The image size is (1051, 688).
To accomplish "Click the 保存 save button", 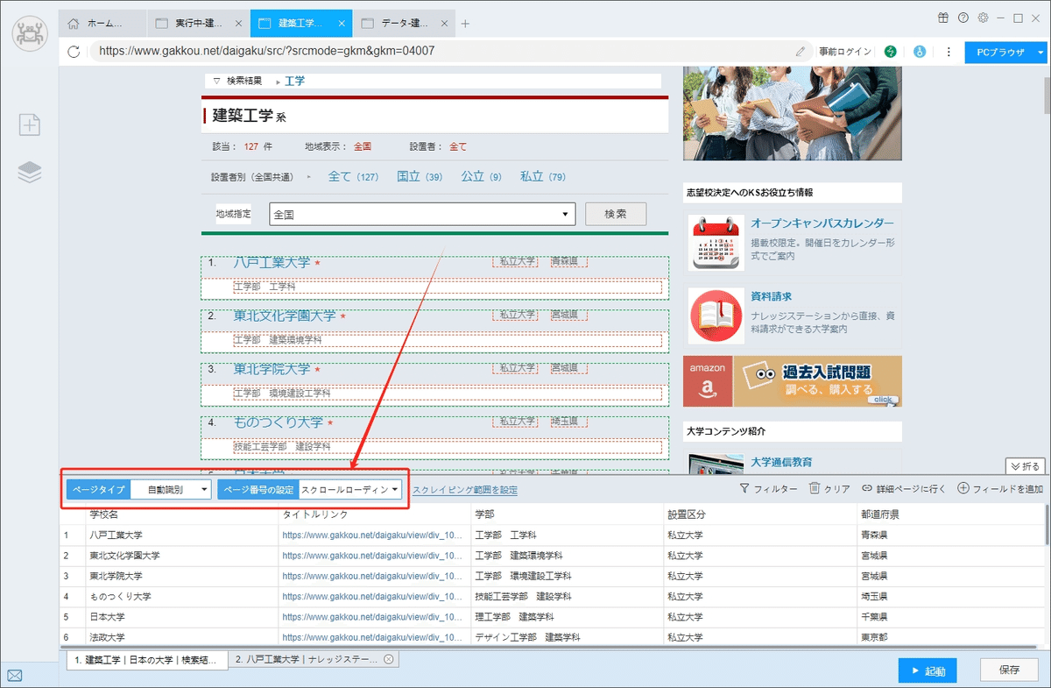I will coord(1009,670).
